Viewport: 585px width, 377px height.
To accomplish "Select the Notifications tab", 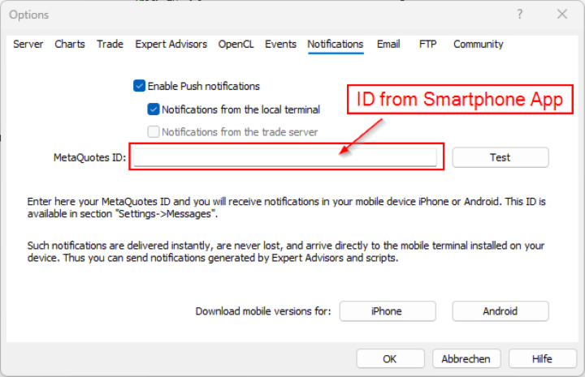I will 336,45.
